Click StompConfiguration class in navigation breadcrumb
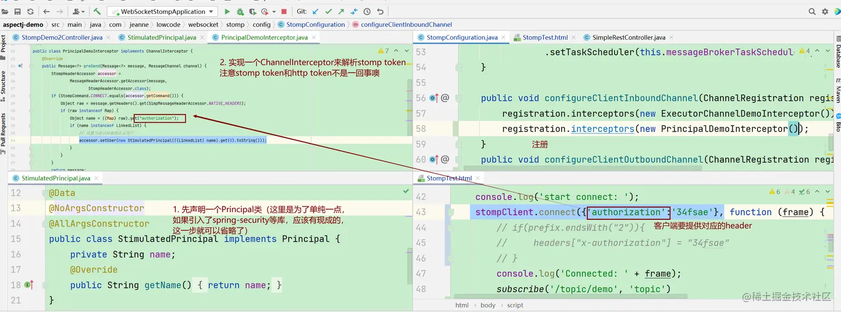 (x=311, y=24)
